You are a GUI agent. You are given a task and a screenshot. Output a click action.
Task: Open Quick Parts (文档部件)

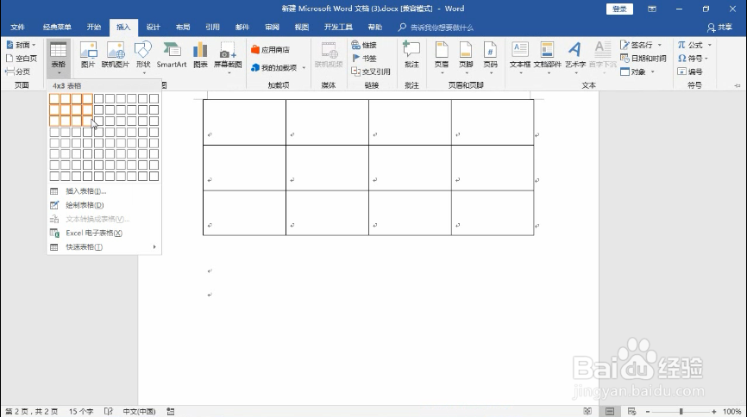[548, 57]
